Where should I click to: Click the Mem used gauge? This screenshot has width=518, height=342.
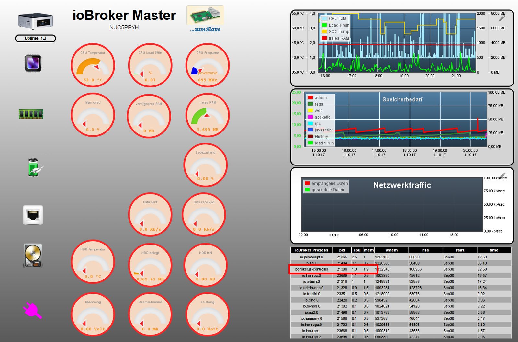click(93, 115)
